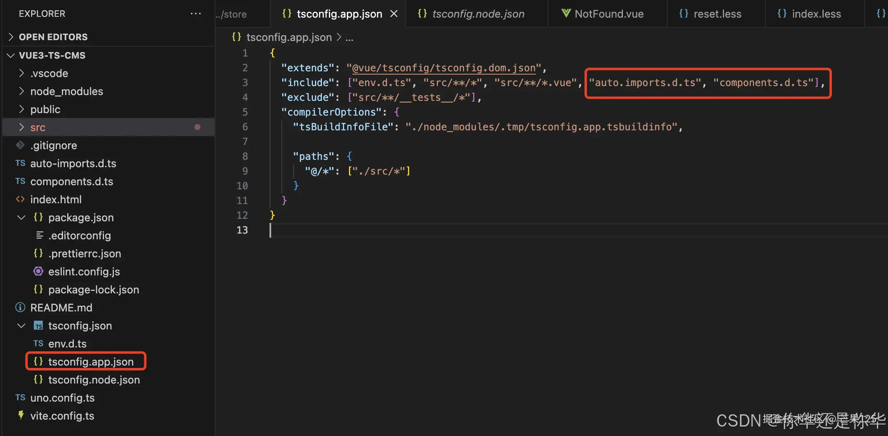
Task: Expand the .vscode folder
Action: [22, 73]
